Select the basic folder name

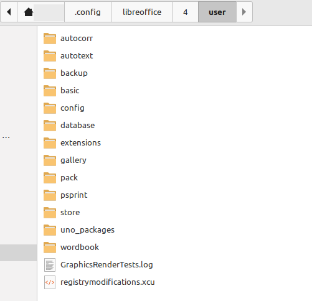[70, 91]
